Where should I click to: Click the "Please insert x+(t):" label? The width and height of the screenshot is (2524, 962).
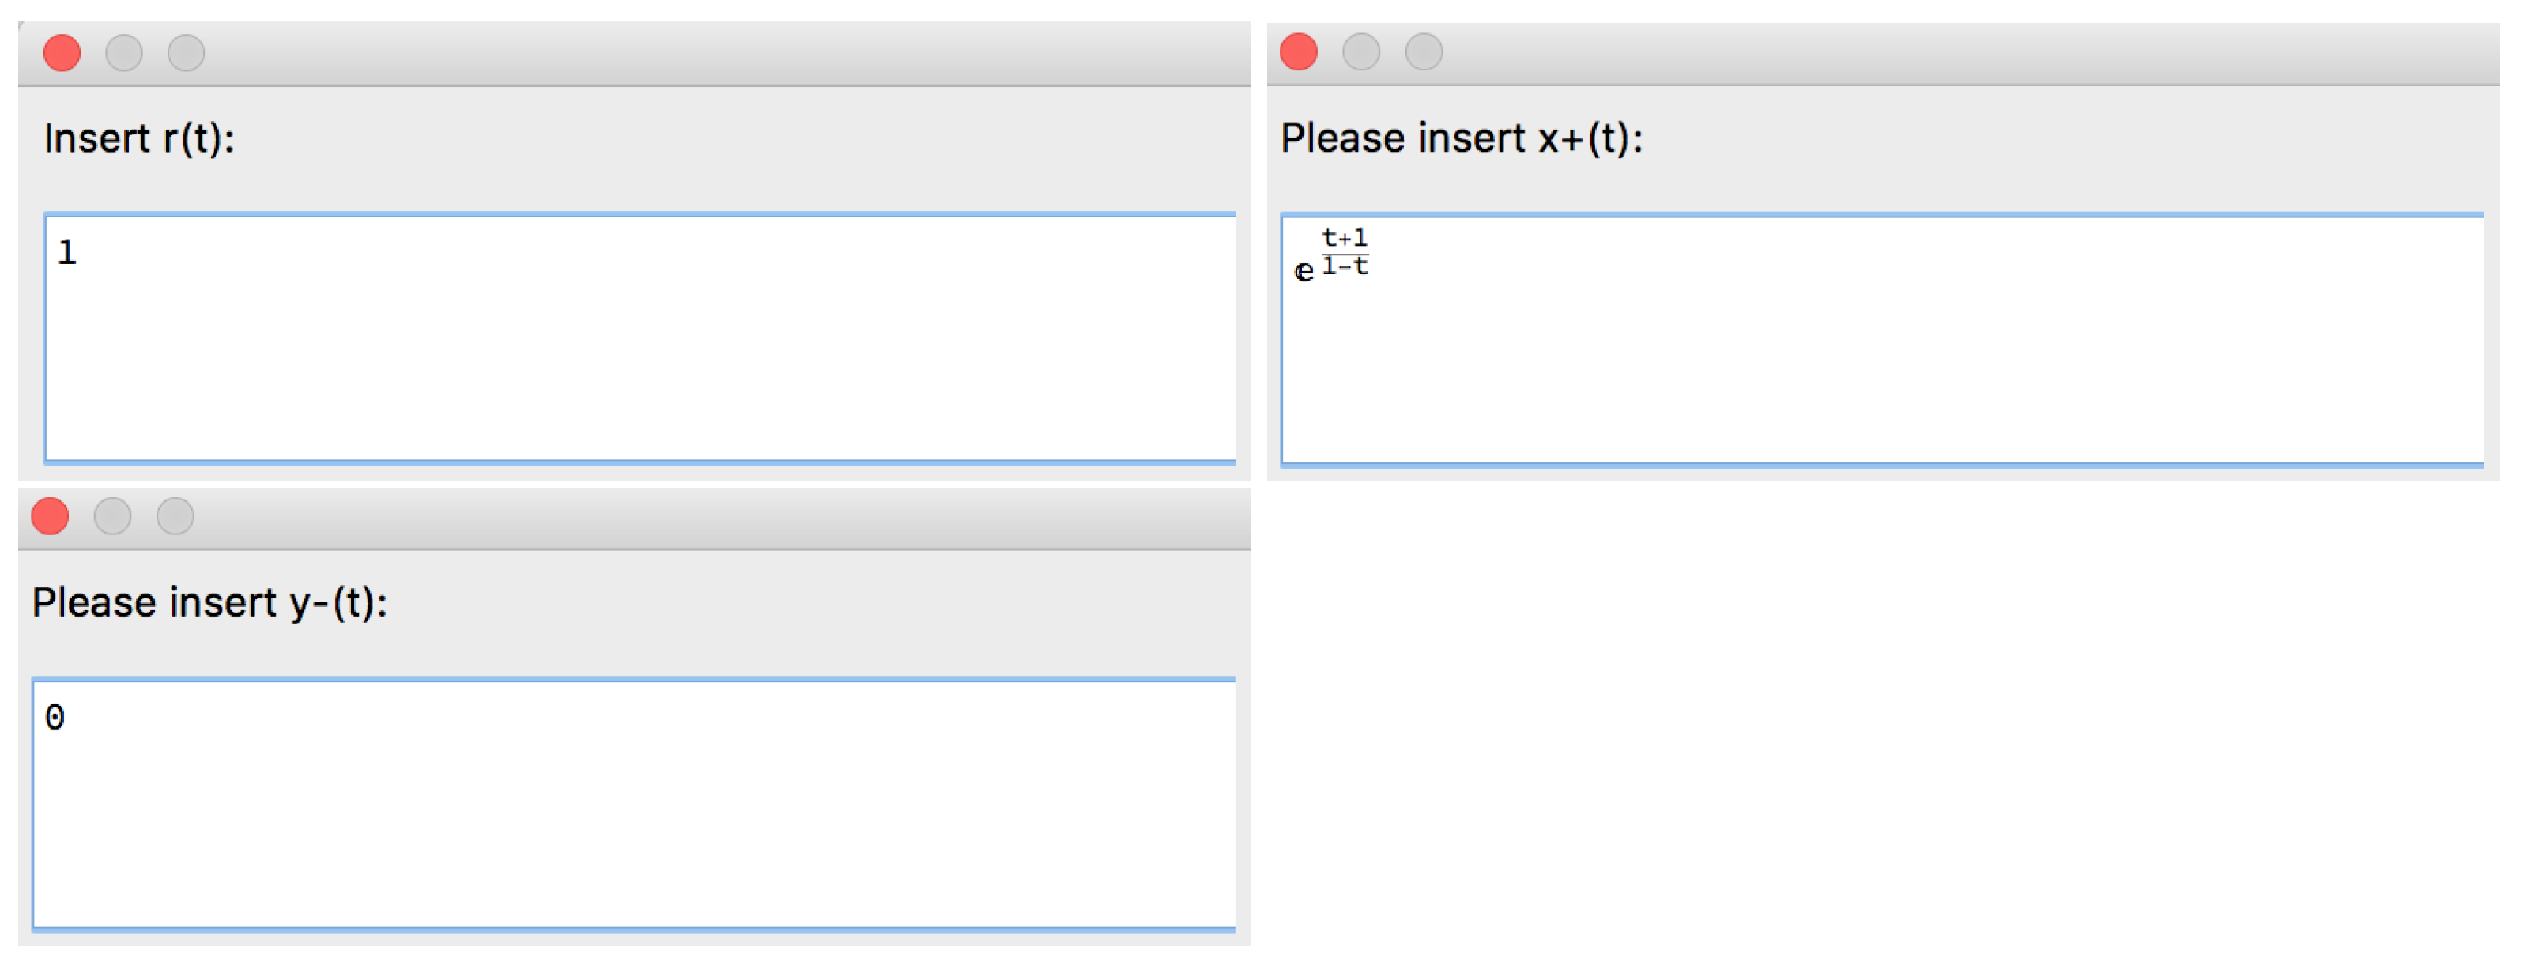(1461, 139)
